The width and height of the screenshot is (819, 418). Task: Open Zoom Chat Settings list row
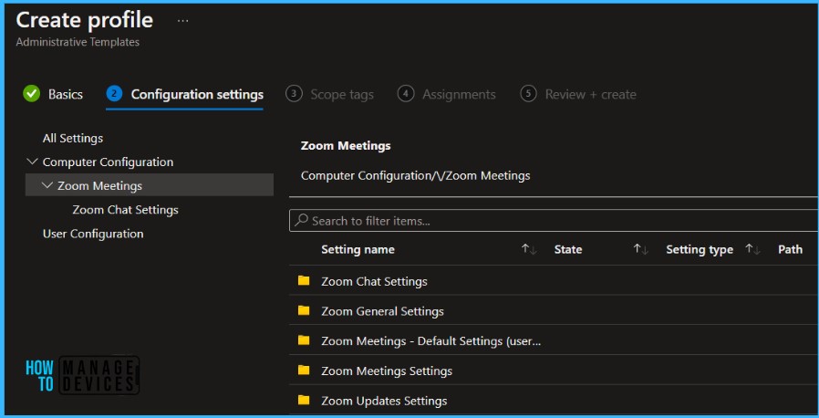[x=554, y=281]
